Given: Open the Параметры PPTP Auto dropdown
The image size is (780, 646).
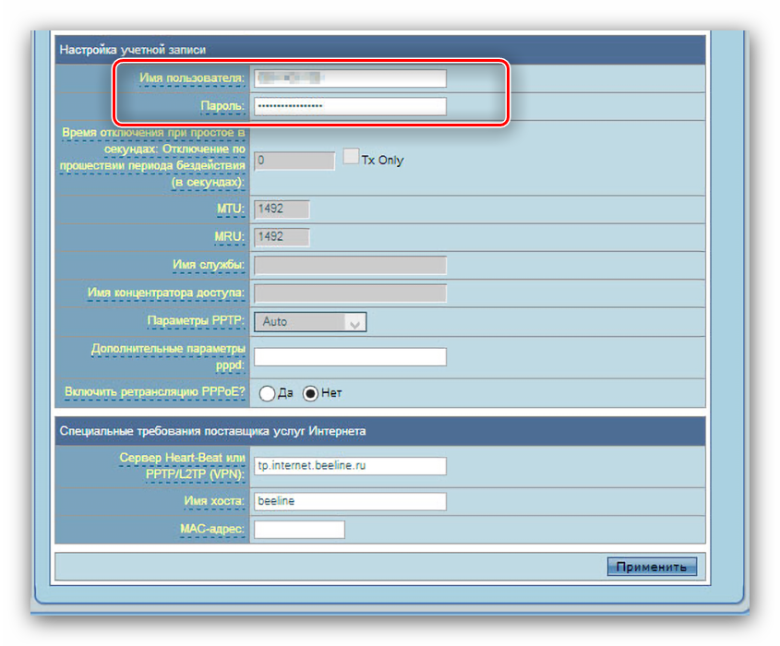Looking at the screenshot, I should [x=310, y=322].
